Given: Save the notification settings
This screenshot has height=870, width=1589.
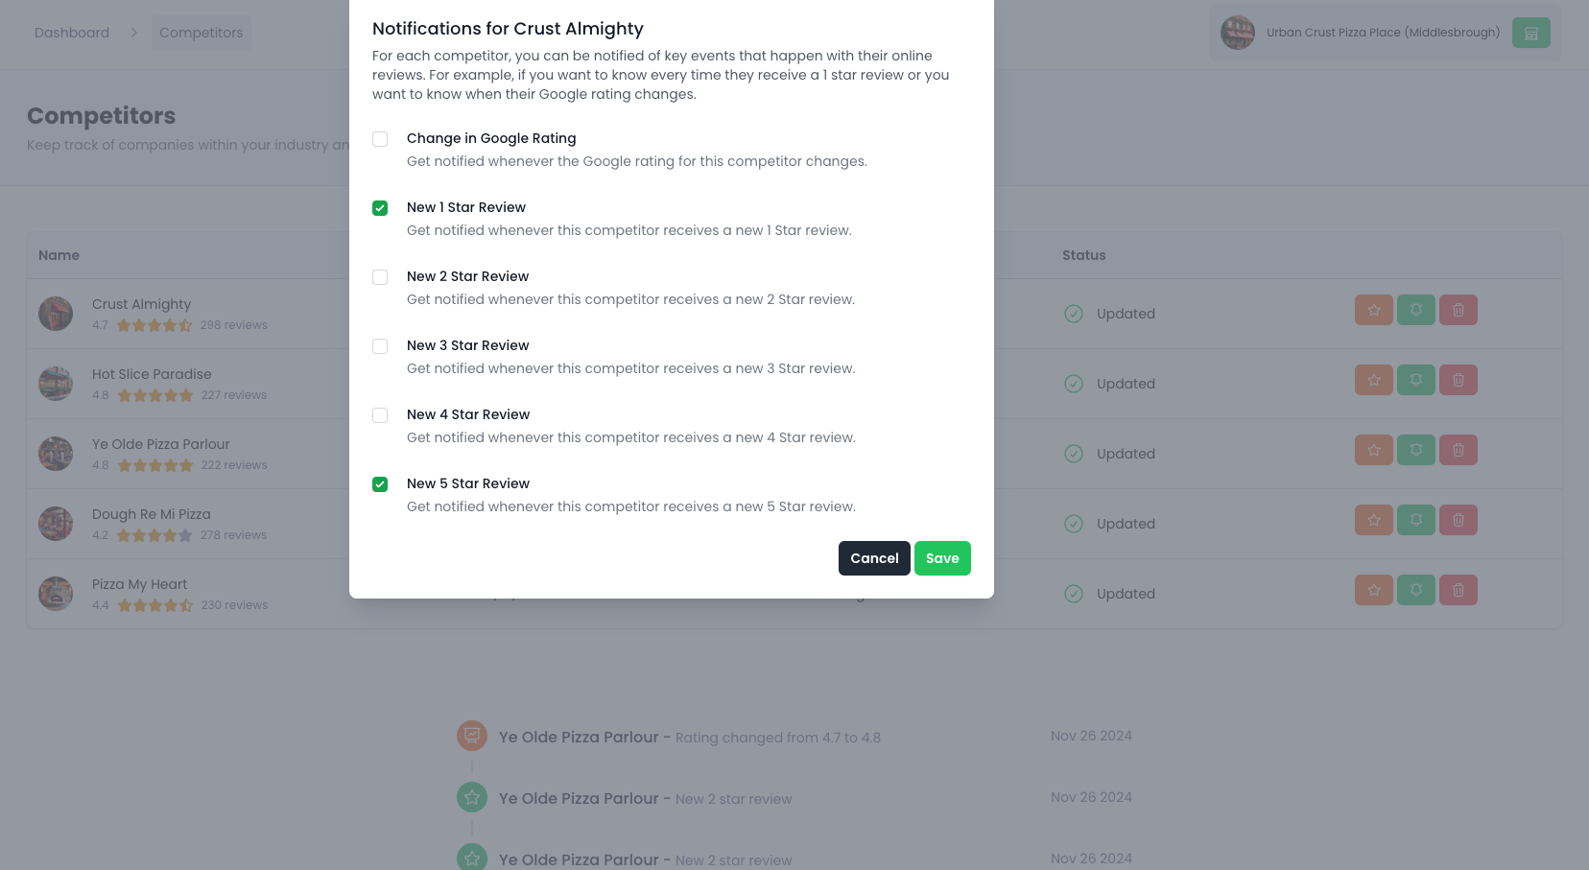Looking at the screenshot, I should pyautogui.click(x=941, y=558).
